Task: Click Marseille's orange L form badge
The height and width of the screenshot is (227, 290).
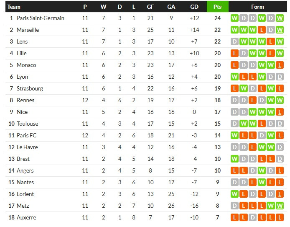Action: [x=262, y=30]
